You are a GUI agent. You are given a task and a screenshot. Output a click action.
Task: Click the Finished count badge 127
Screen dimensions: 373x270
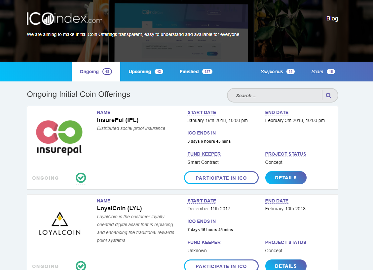(207, 72)
